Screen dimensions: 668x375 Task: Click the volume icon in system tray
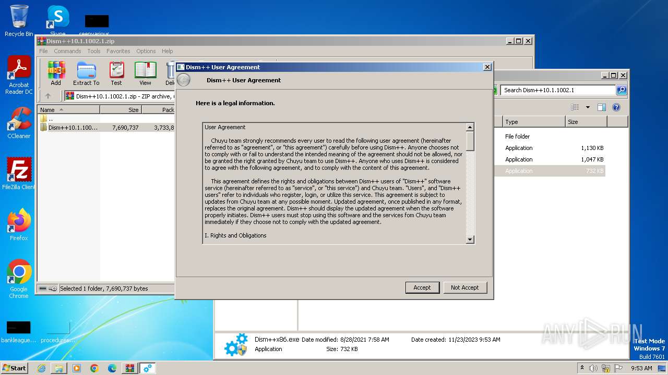point(593,368)
